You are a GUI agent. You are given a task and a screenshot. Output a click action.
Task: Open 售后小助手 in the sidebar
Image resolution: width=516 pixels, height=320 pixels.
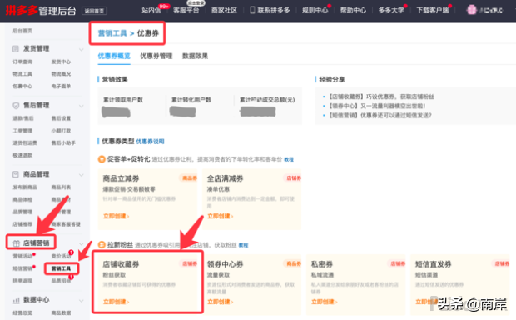(63, 143)
